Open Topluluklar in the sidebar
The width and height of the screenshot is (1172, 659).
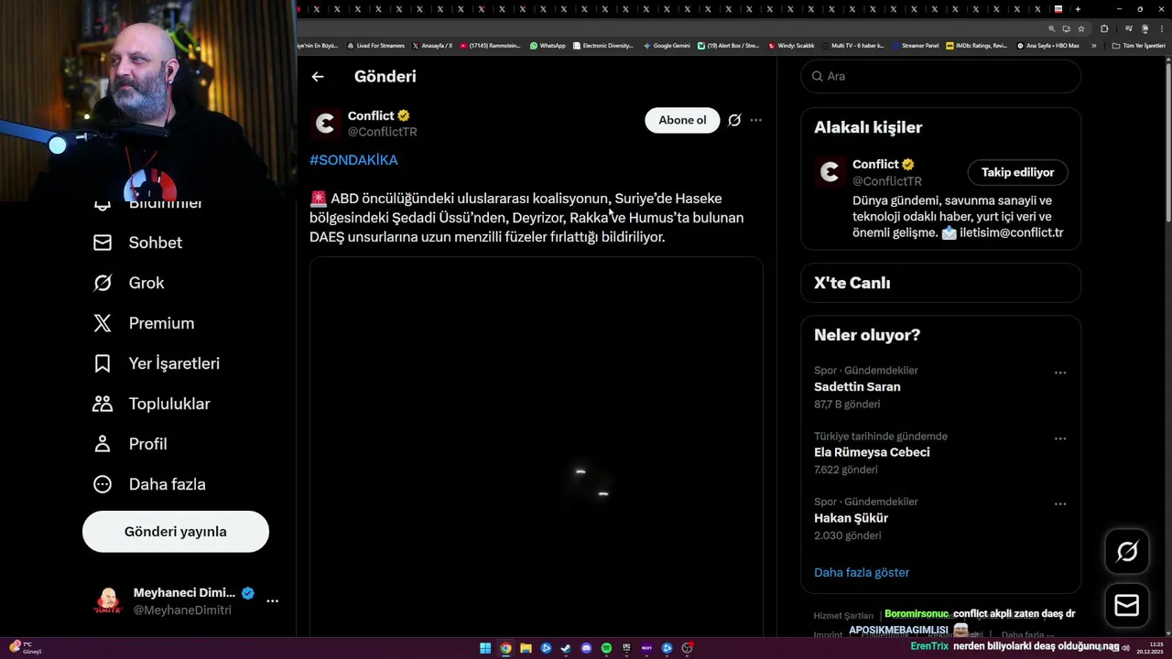[152, 404]
